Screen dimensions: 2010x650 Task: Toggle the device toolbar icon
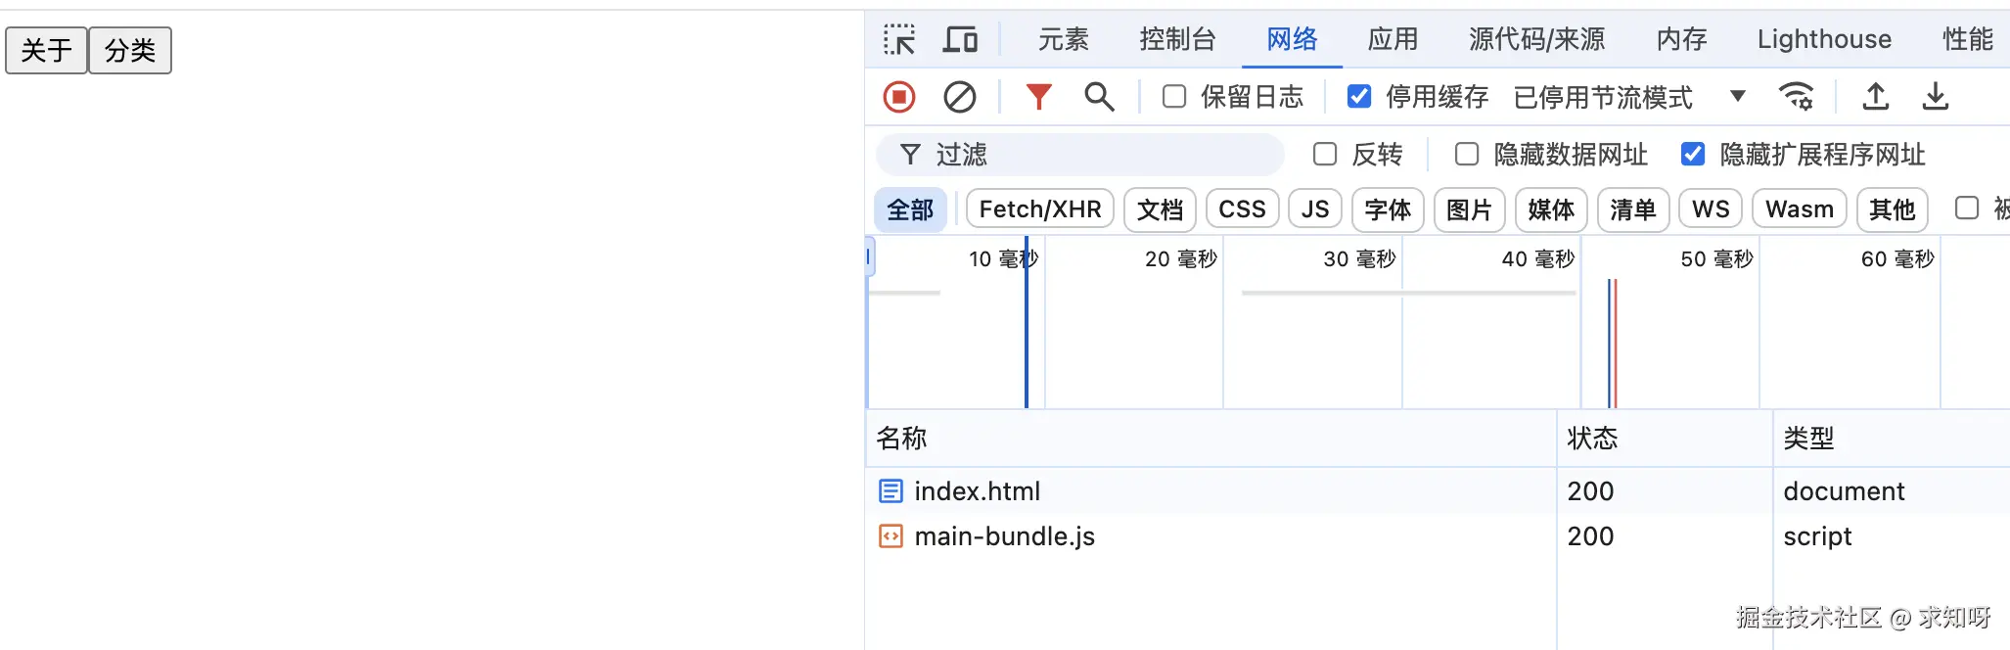960,39
